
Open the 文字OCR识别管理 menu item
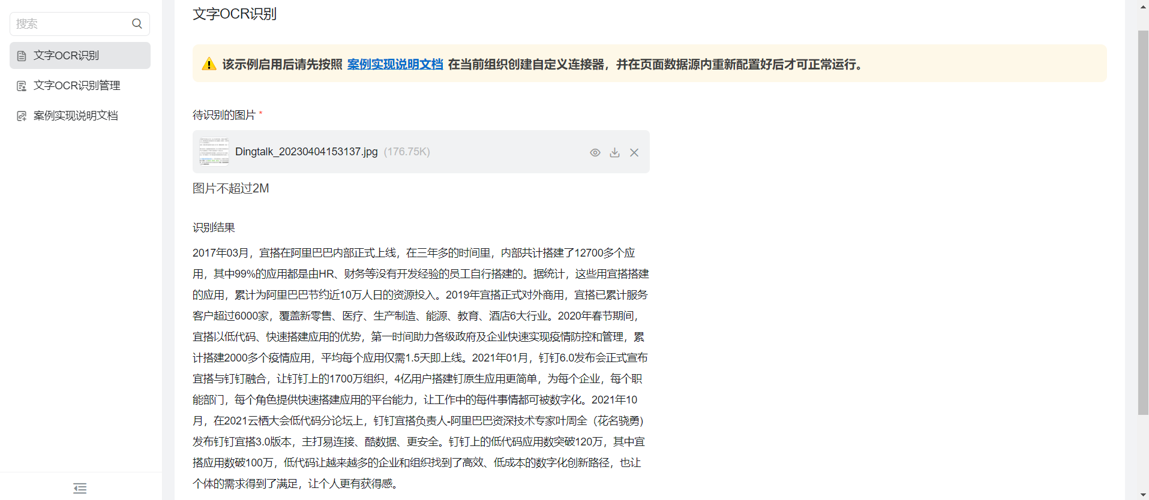coord(80,85)
